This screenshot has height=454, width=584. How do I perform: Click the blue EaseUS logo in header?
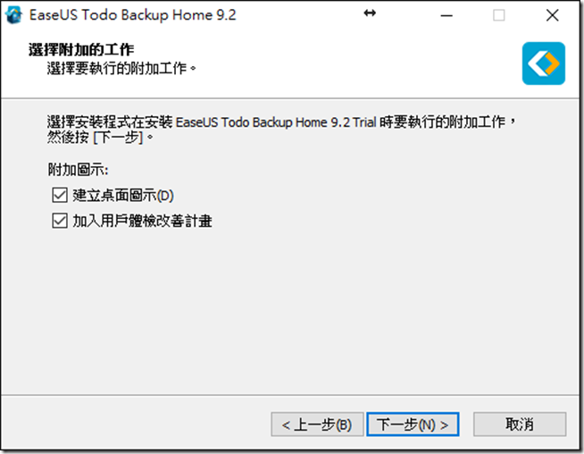coord(544,63)
